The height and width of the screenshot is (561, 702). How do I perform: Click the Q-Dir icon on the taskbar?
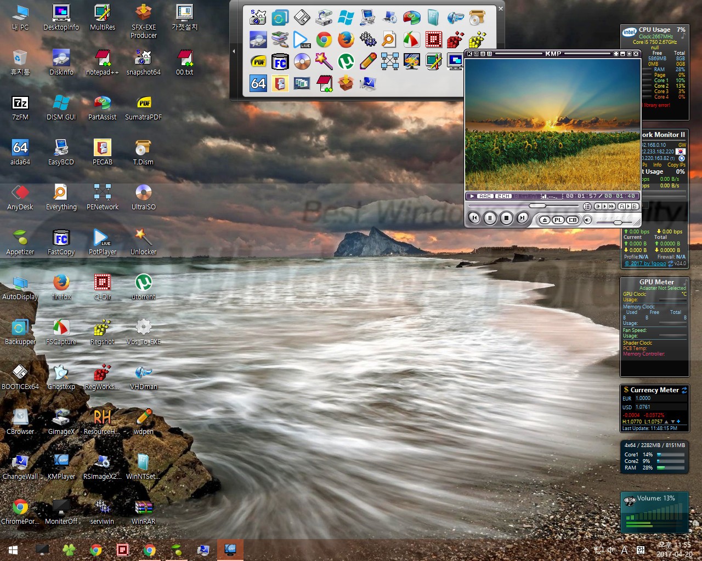point(123,550)
